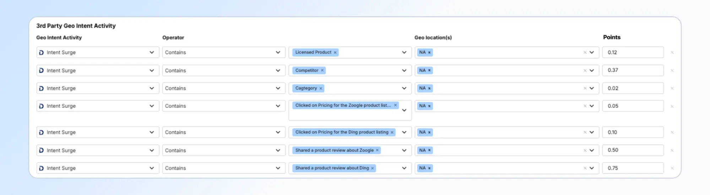
Task: Expand value dropdown for Zoogle pricing row
Action: pos(404,110)
